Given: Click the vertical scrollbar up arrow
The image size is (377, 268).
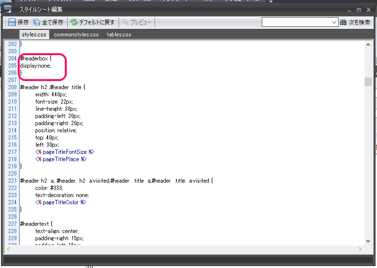Looking at the screenshot, I should 368,44.
